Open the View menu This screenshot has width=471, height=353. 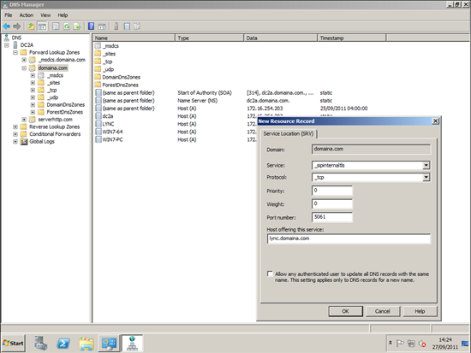point(45,15)
